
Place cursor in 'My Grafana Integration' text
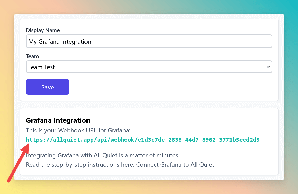tap(60, 42)
